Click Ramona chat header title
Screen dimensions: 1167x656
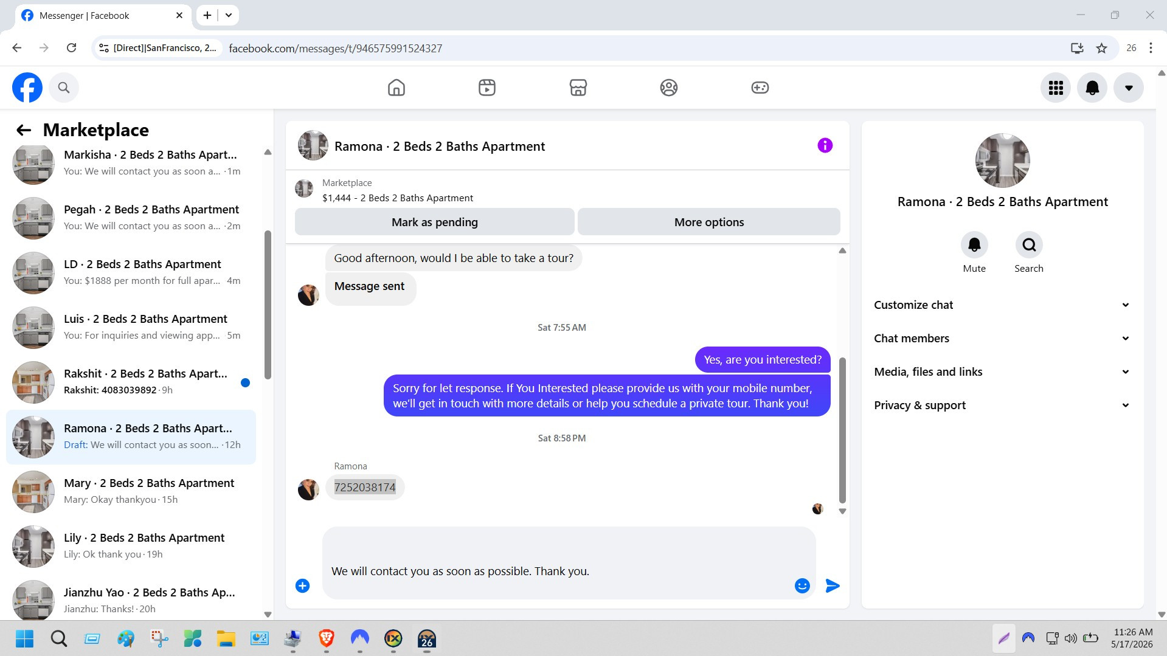(440, 147)
